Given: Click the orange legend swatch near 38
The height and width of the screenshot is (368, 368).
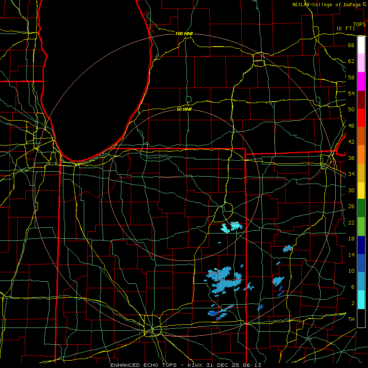Looking at the screenshot, I should [x=361, y=155].
